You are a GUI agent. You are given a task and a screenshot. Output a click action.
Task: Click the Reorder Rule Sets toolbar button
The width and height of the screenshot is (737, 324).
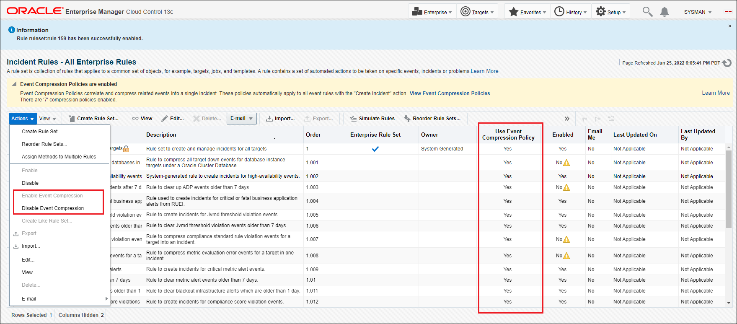432,119
